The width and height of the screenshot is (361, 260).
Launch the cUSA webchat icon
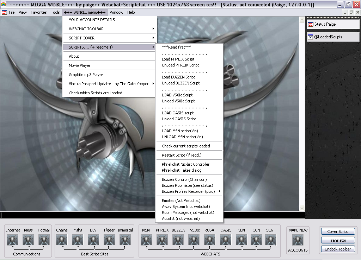[x=210, y=240]
